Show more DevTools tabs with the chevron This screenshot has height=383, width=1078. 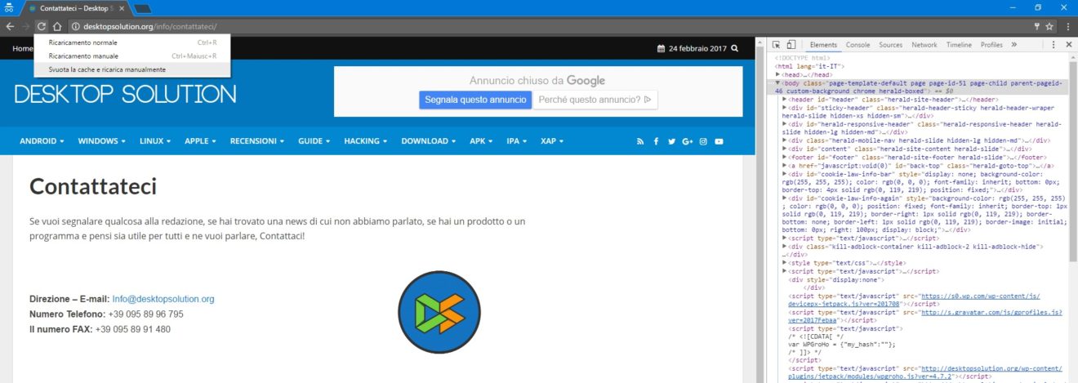(x=1014, y=45)
